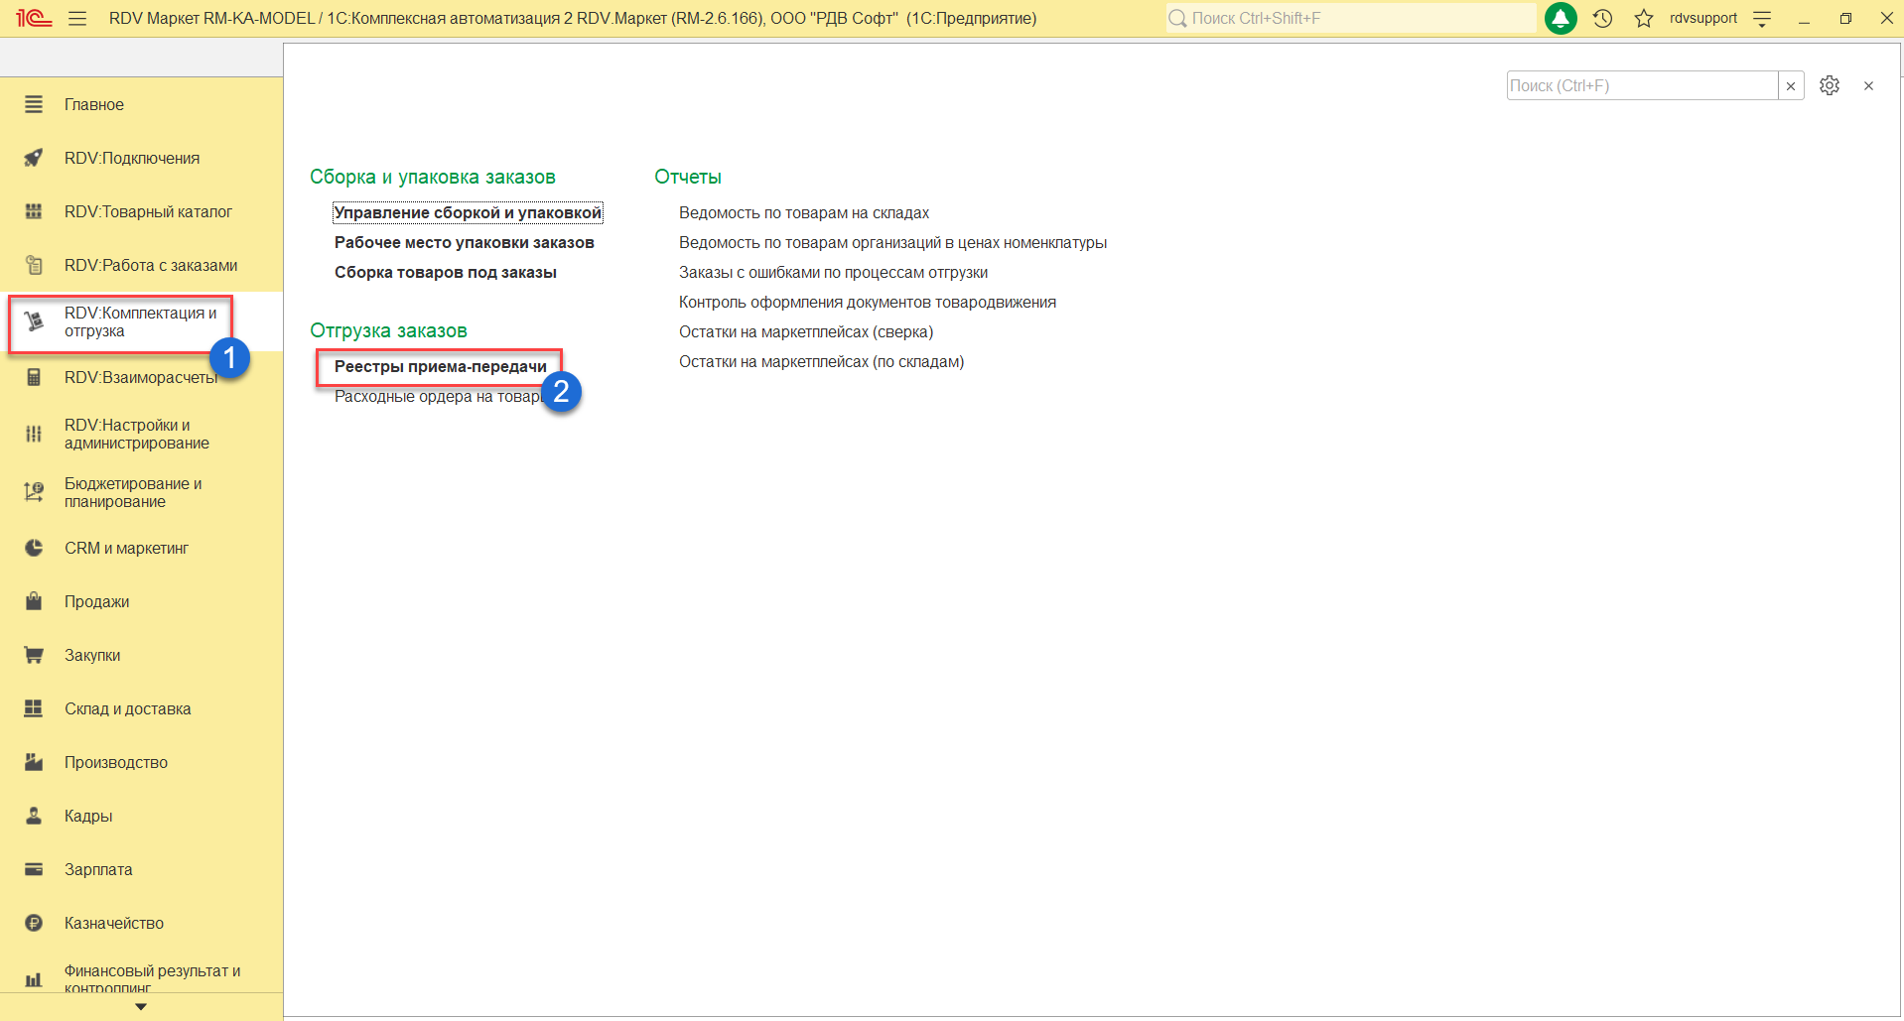Click the Казначейство coin icon
This screenshot has height=1021, width=1904.
pyautogui.click(x=34, y=923)
